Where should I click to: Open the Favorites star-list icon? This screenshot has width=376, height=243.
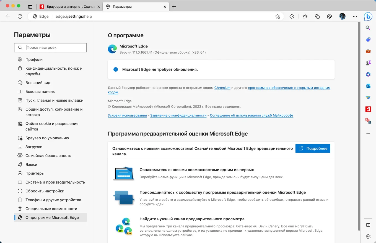305,16
